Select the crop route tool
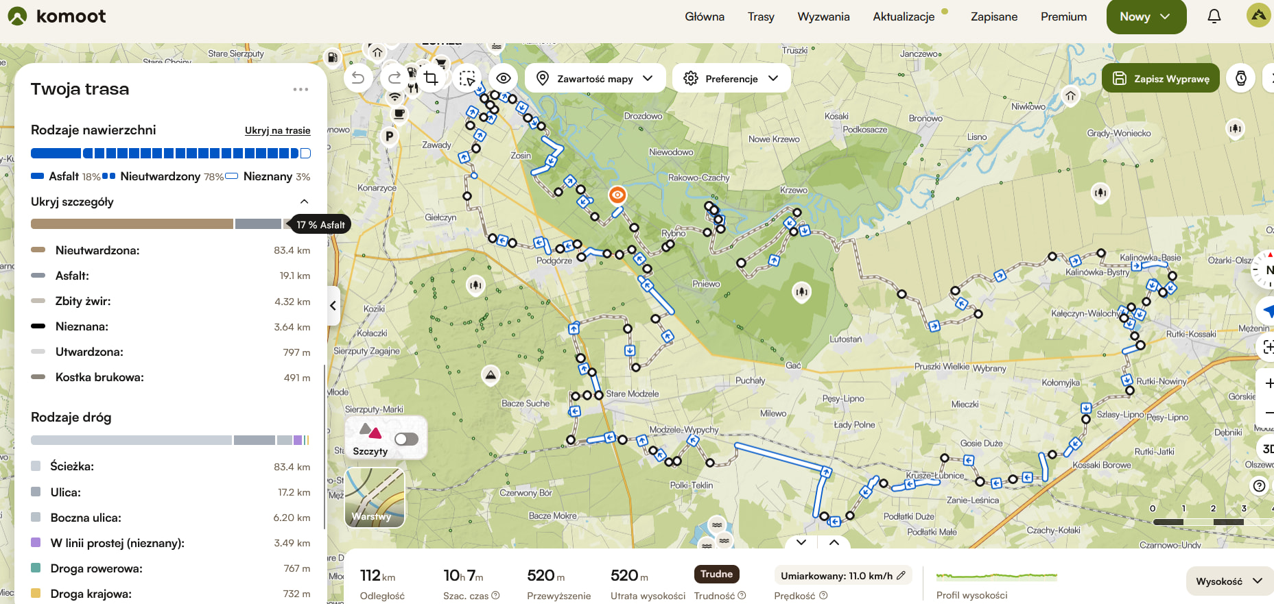1274x604 pixels. pyautogui.click(x=431, y=78)
